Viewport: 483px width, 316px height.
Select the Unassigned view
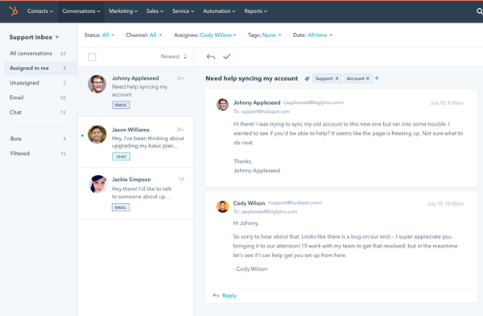(40, 83)
